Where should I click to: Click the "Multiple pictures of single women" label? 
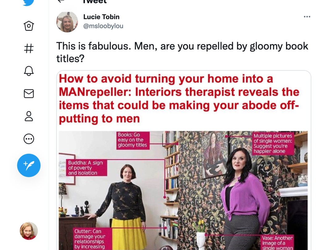(x=273, y=144)
